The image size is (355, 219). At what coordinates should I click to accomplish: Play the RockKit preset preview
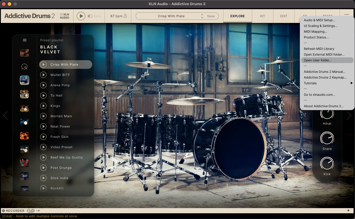(43, 188)
